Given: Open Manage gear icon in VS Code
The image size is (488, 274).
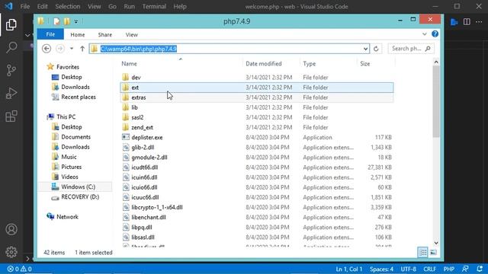Looking at the screenshot, I should [x=11, y=252].
